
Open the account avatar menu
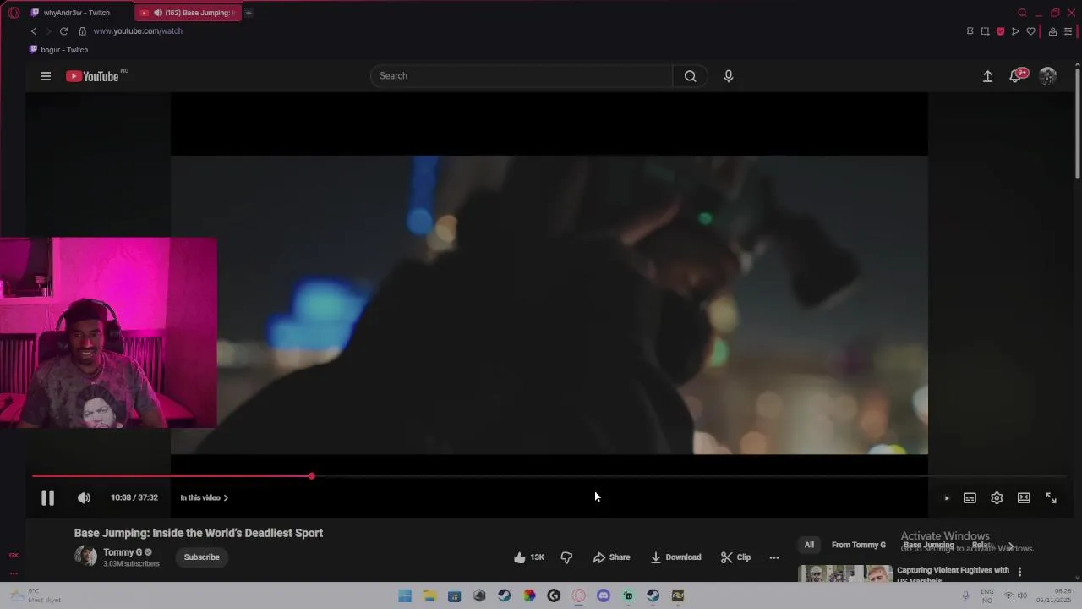coord(1047,76)
